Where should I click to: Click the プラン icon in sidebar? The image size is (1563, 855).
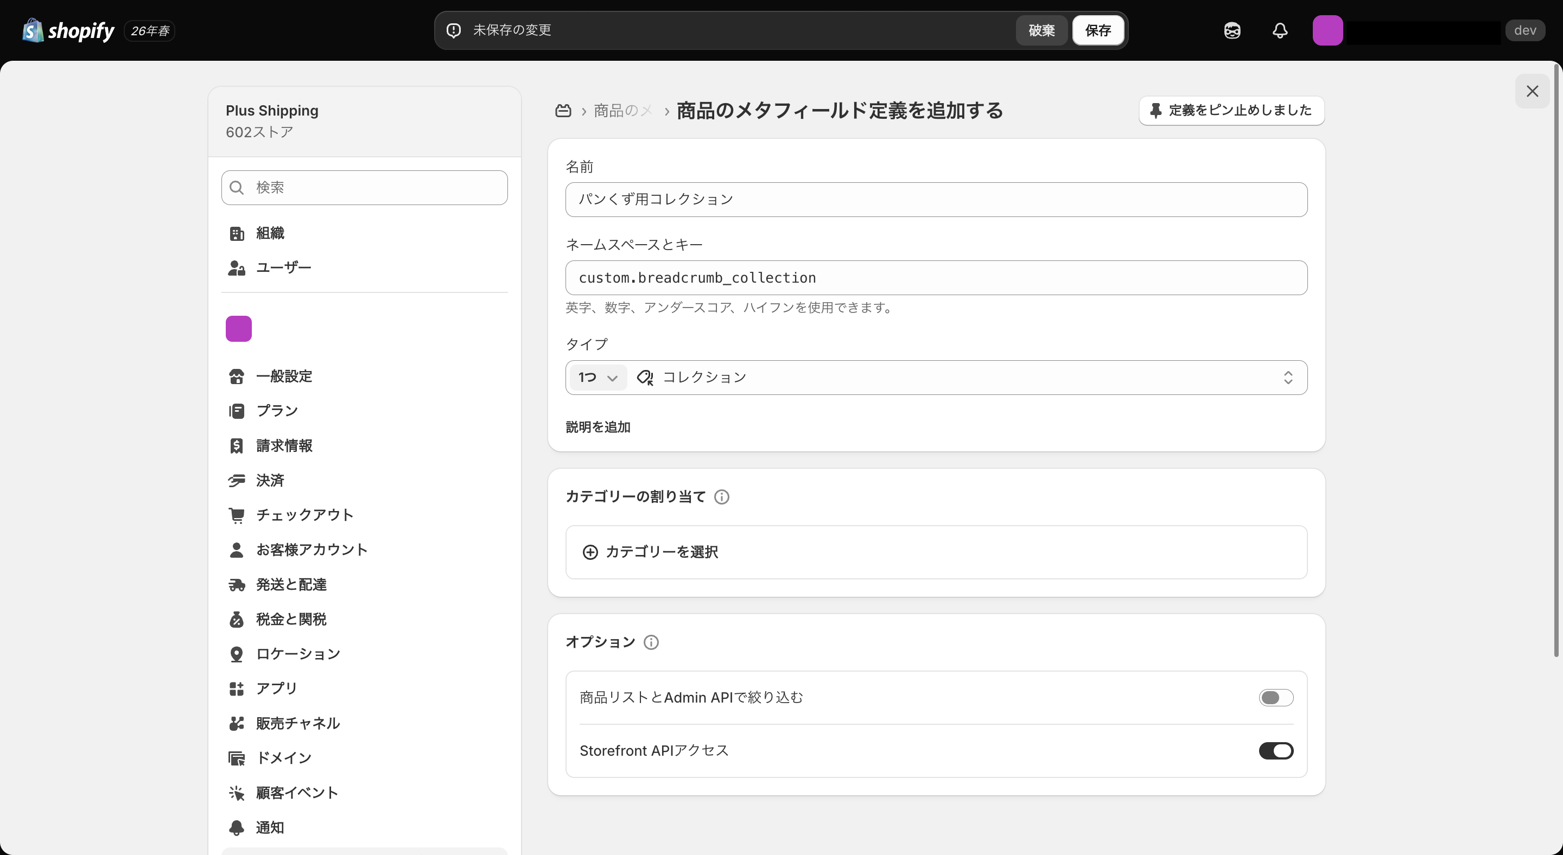(237, 411)
